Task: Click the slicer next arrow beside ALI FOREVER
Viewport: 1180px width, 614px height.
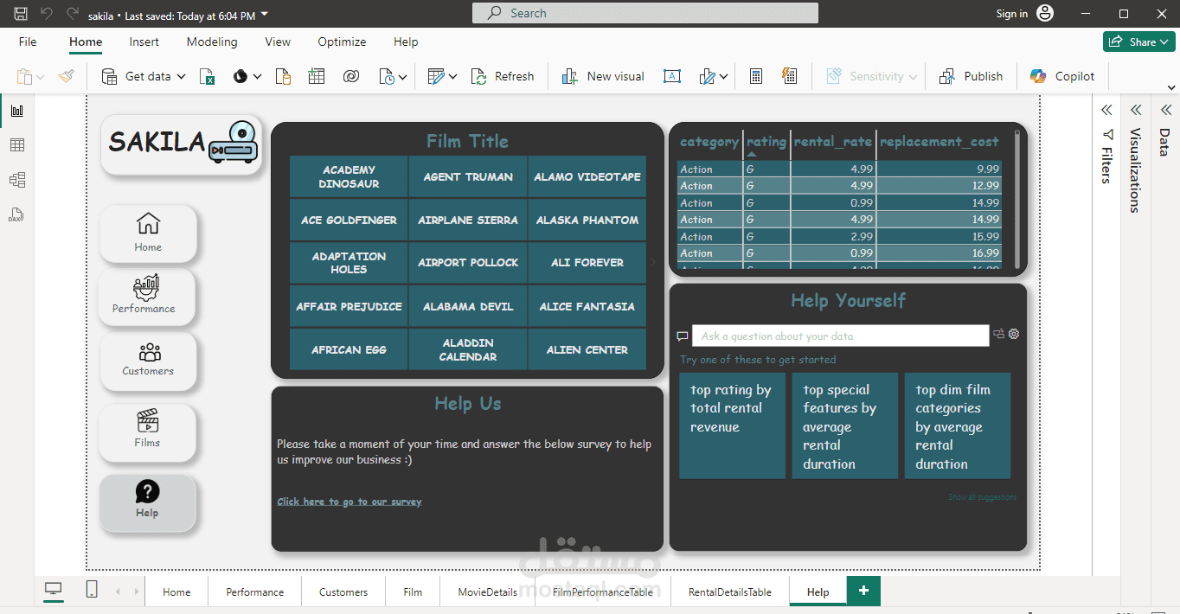Action: pyautogui.click(x=653, y=262)
